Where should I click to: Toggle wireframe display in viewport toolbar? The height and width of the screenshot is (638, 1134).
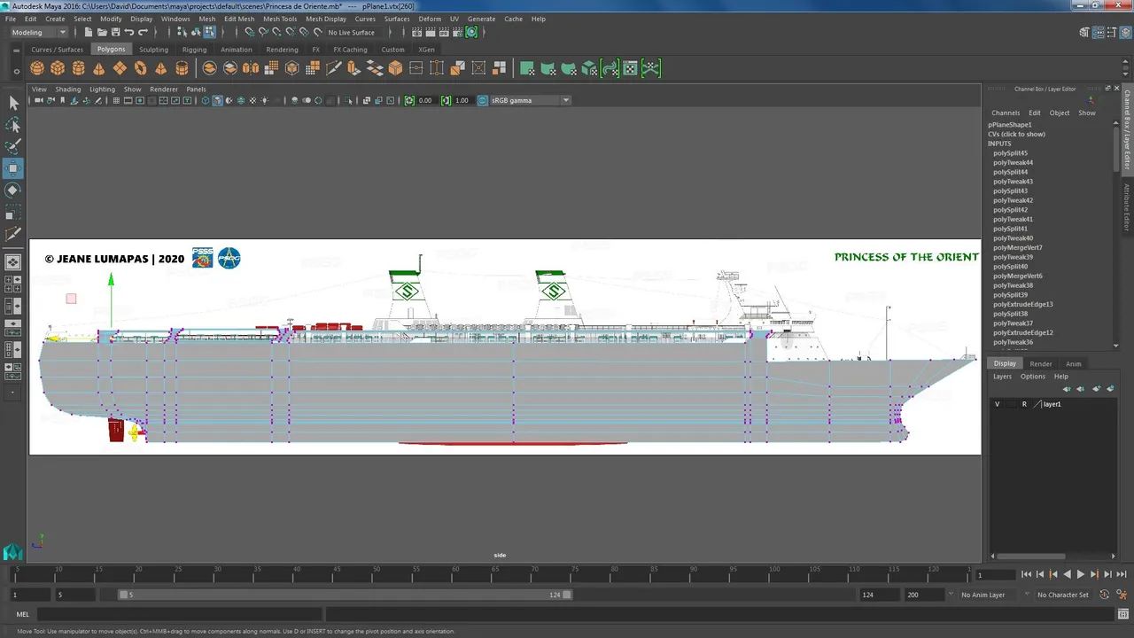click(206, 100)
